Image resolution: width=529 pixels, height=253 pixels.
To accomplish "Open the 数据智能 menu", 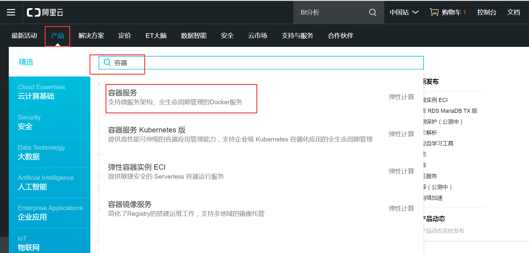I will pyautogui.click(x=194, y=36).
